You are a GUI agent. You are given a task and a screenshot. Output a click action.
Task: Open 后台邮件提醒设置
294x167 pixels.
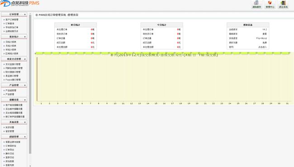(14, 109)
